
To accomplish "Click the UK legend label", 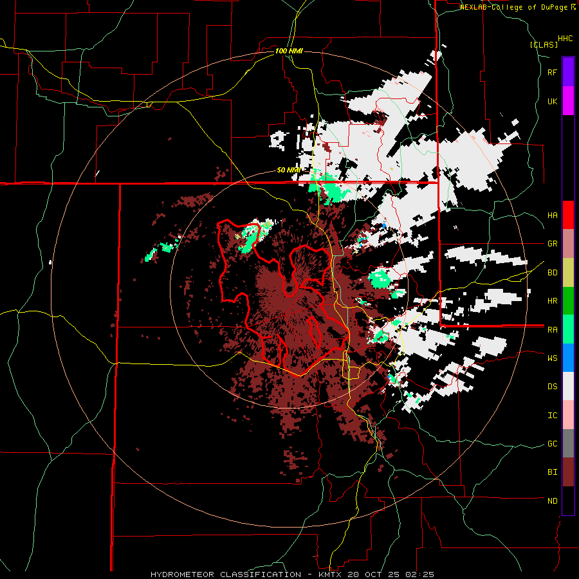I will coord(552,101).
